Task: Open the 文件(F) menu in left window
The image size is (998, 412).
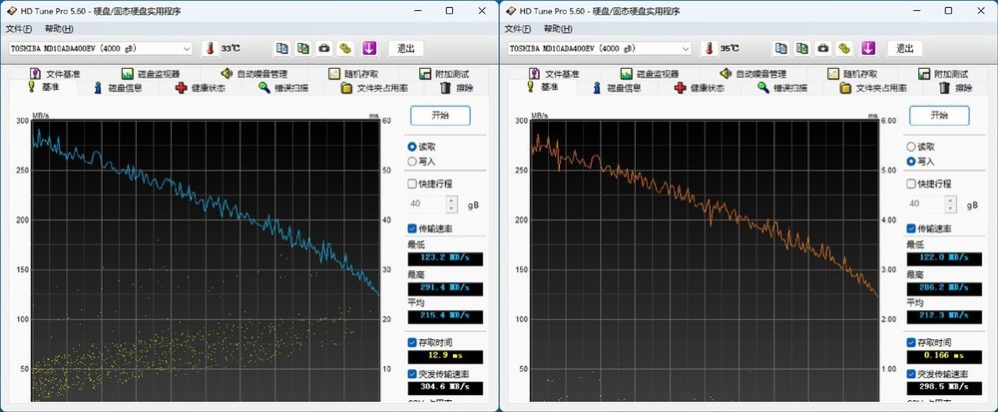Action: (19, 28)
